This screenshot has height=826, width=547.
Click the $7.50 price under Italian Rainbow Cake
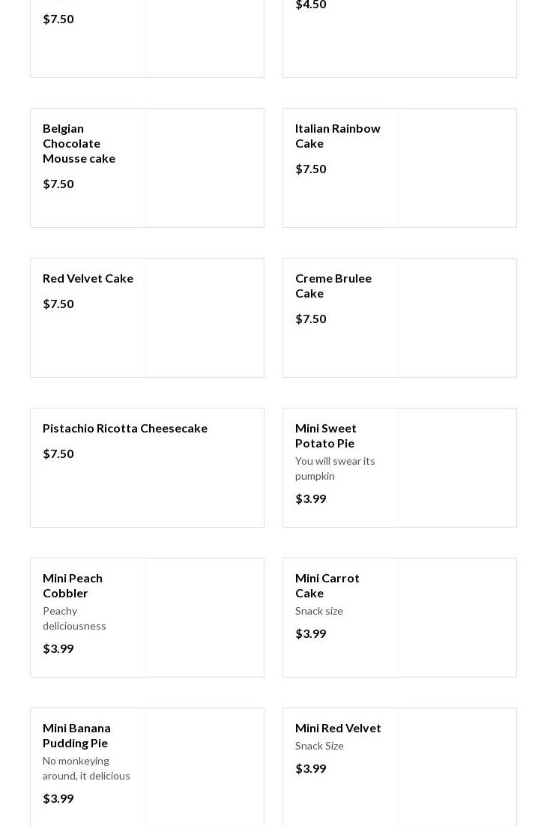coord(311,169)
